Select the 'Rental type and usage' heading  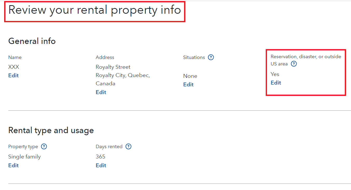click(51, 130)
